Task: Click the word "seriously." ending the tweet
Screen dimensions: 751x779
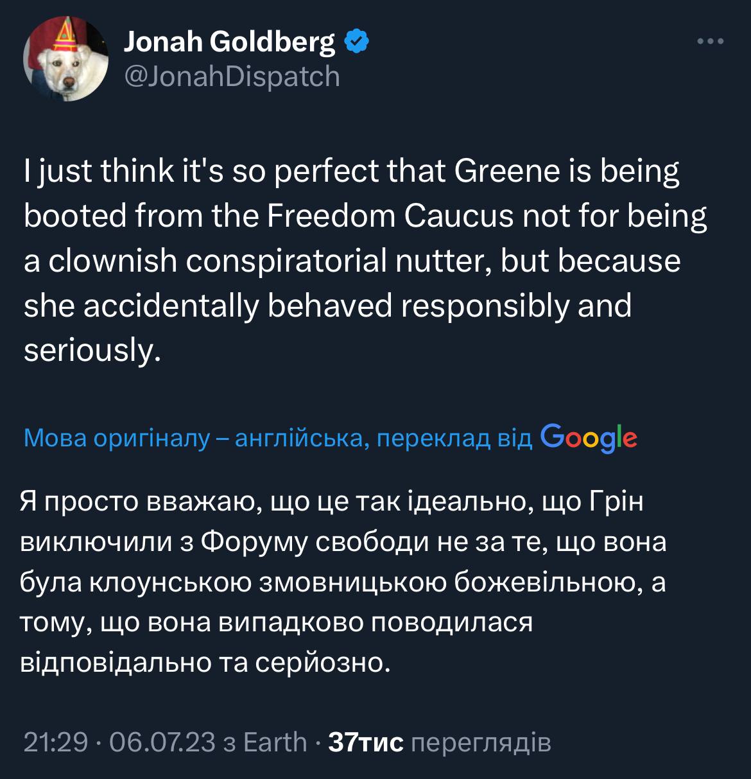Action: coord(92,350)
